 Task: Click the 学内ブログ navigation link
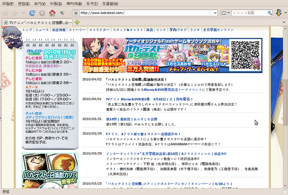(178, 30)
